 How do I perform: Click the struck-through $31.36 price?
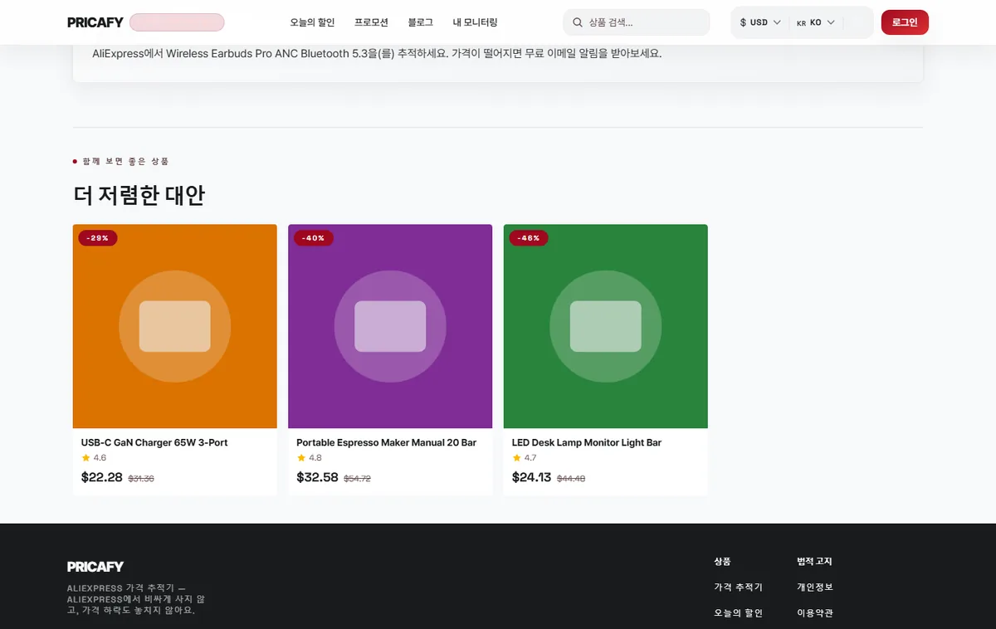tap(141, 479)
